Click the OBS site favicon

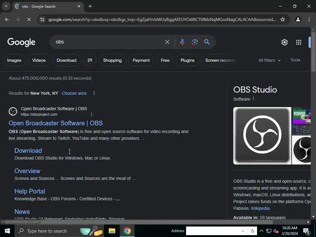tap(13, 111)
